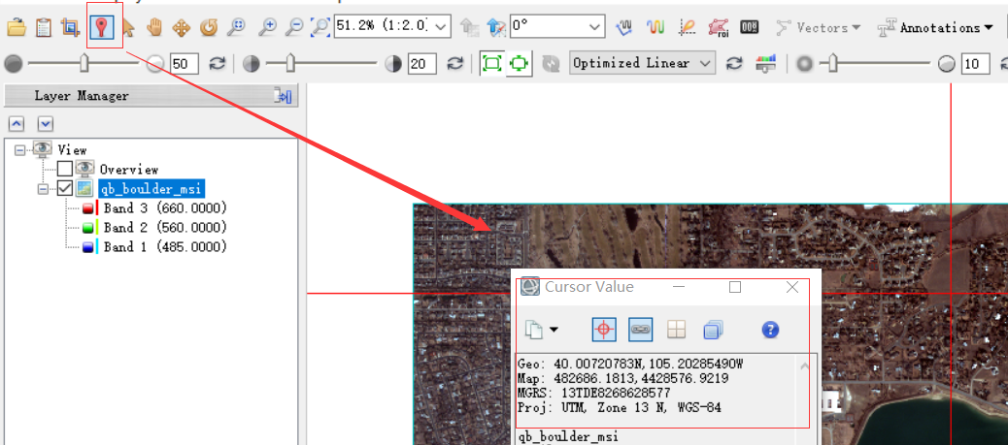
Task: Select the Overview tree label
Action: [x=128, y=170]
